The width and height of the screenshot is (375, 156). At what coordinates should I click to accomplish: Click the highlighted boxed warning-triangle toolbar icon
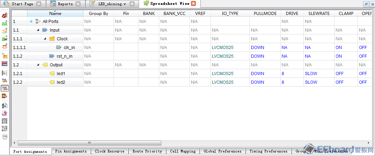4,88
